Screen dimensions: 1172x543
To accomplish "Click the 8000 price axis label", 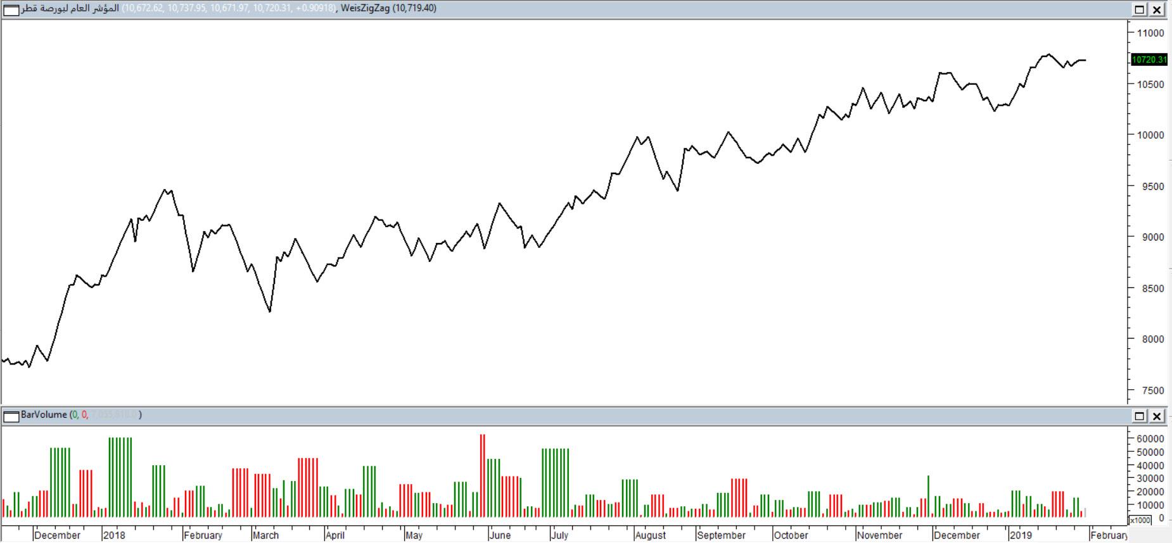I will (x=1154, y=339).
